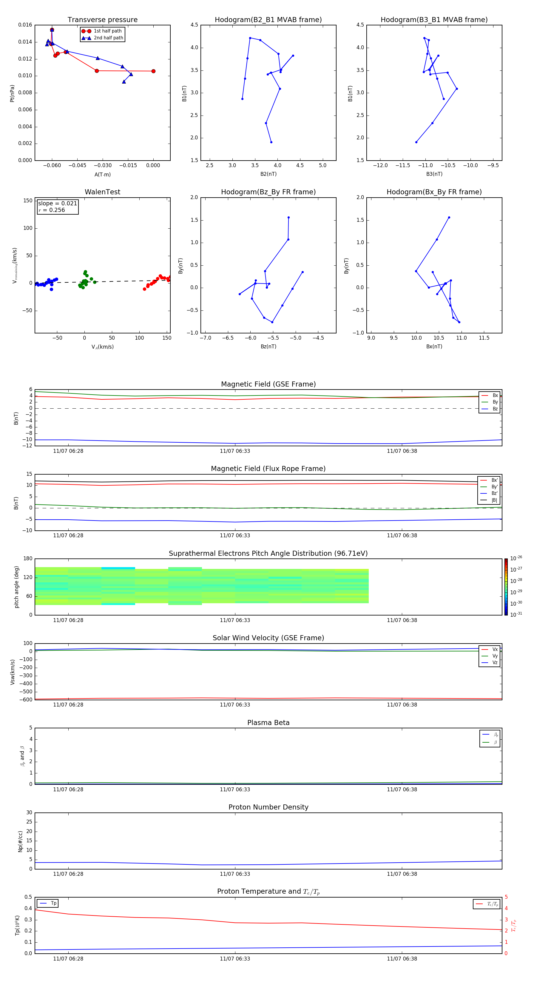Click the Bx entry in the GSE Frame legend
Screen dimensions: 537x985
click(x=490, y=395)
